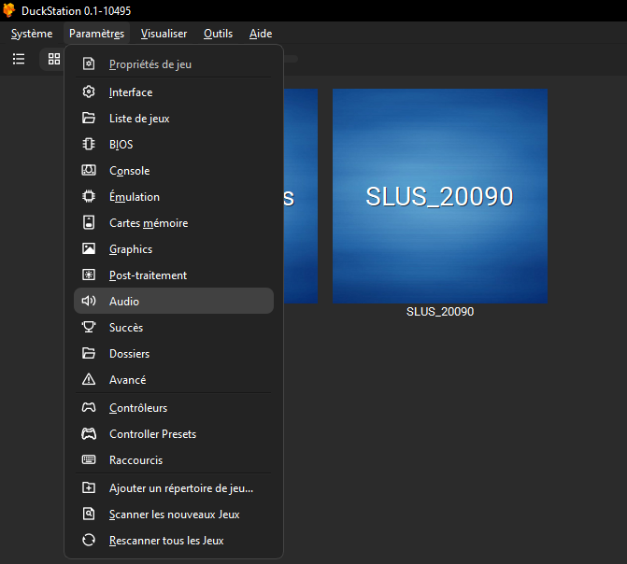
Task: Open Controller Presets entry
Action: (174, 433)
